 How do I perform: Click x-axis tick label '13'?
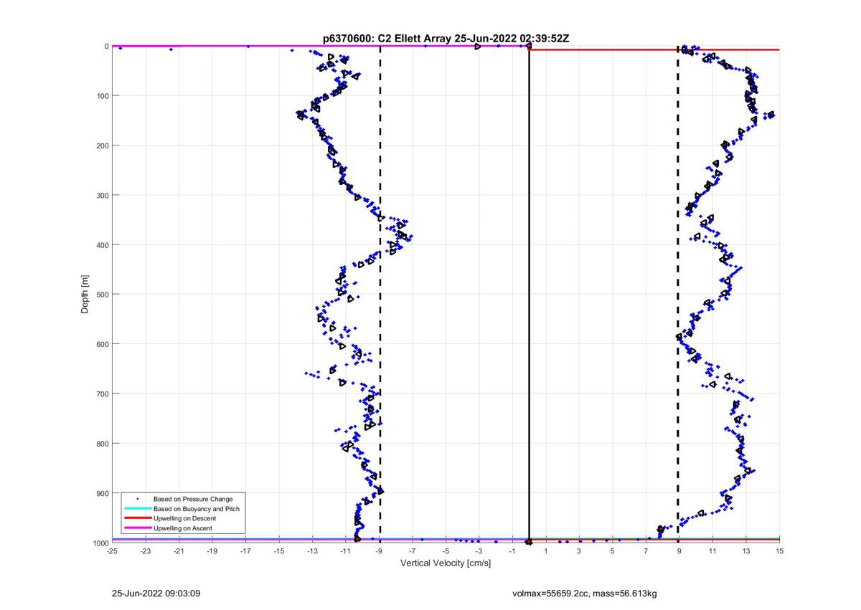click(746, 552)
